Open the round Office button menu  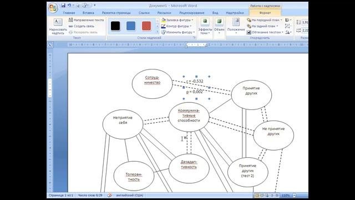(53, 8)
